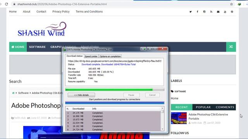Image resolution: width=248 pixels, height=139 pixels.
Task: Click the green download progress bar
Action: click(115, 90)
